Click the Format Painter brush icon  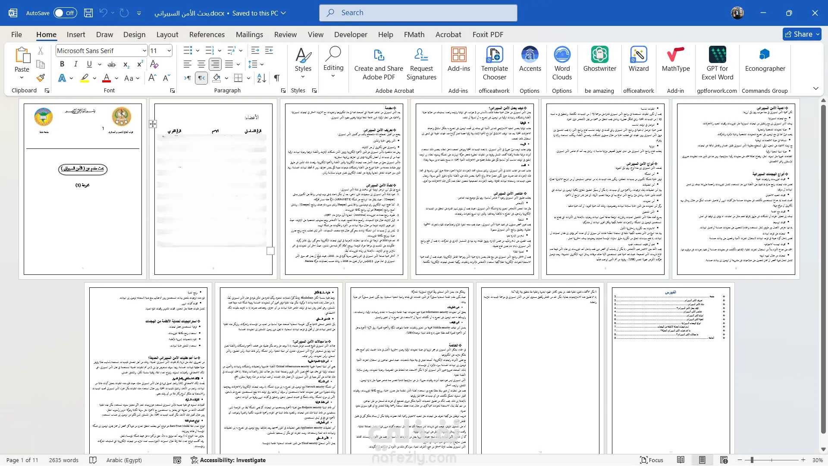click(41, 78)
